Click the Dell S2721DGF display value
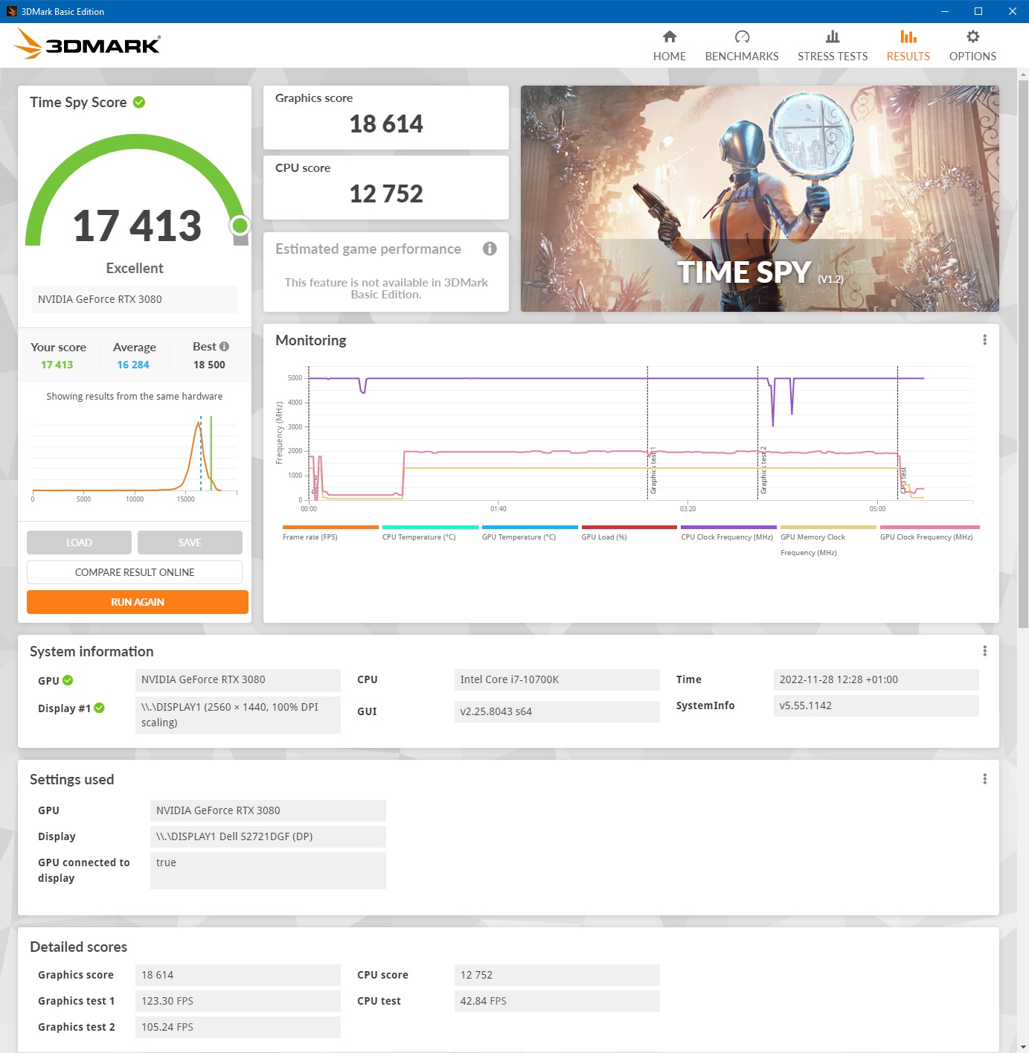 click(268, 836)
